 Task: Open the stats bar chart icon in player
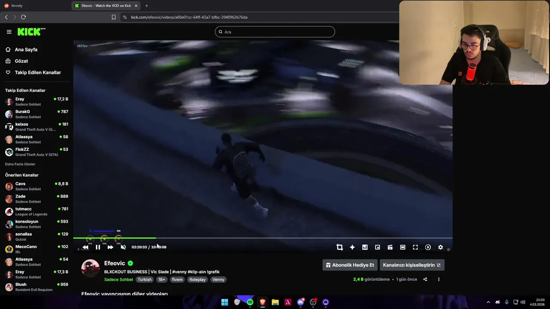pos(365,247)
